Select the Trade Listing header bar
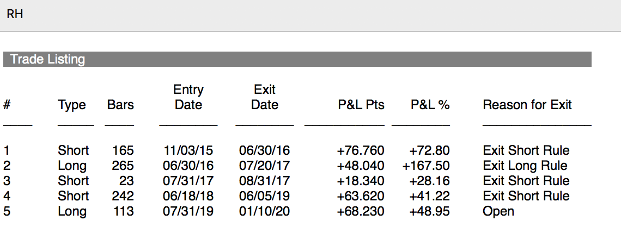621x227 pixels. (297, 59)
